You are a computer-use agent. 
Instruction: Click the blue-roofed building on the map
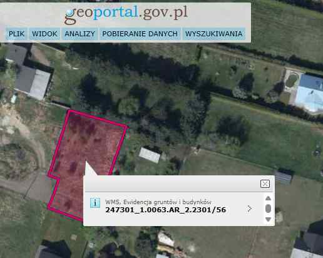(309, 93)
